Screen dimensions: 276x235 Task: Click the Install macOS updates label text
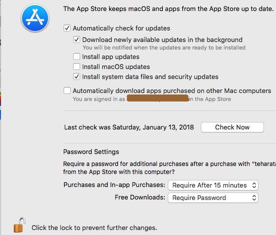pos(116,67)
